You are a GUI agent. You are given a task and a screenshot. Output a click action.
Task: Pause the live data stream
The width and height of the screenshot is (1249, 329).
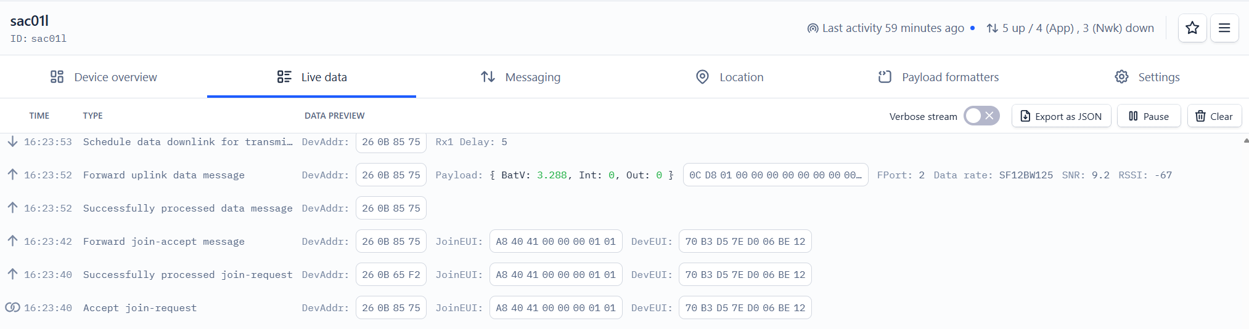[x=1149, y=116]
